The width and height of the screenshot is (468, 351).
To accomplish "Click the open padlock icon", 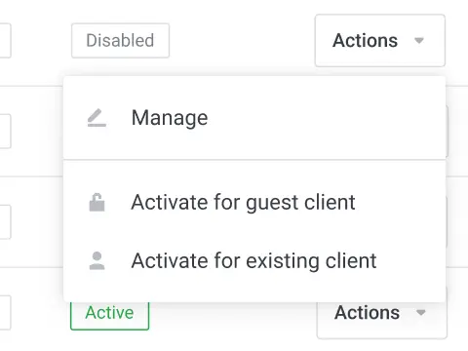I will click(x=97, y=203).
